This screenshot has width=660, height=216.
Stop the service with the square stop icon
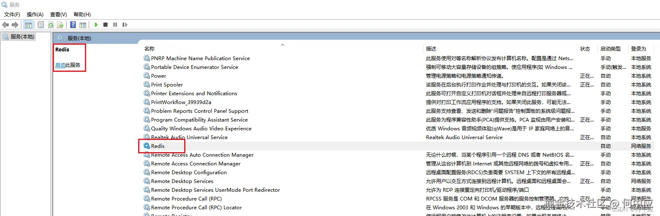(x=105, y=25)
